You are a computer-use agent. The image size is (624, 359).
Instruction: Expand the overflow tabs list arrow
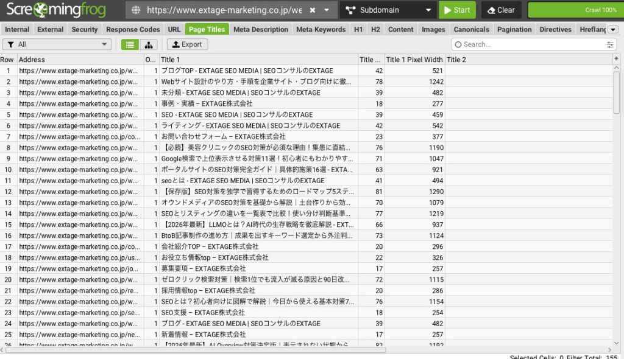[612, 29]
